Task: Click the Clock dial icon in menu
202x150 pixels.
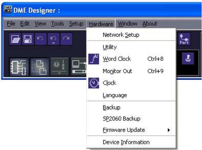Action: pos(94,83)
